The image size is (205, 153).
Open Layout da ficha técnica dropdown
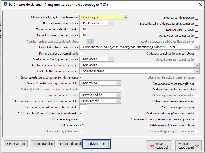100,95
